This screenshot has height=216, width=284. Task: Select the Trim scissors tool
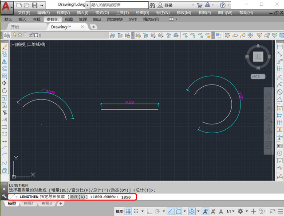(4, 112)
